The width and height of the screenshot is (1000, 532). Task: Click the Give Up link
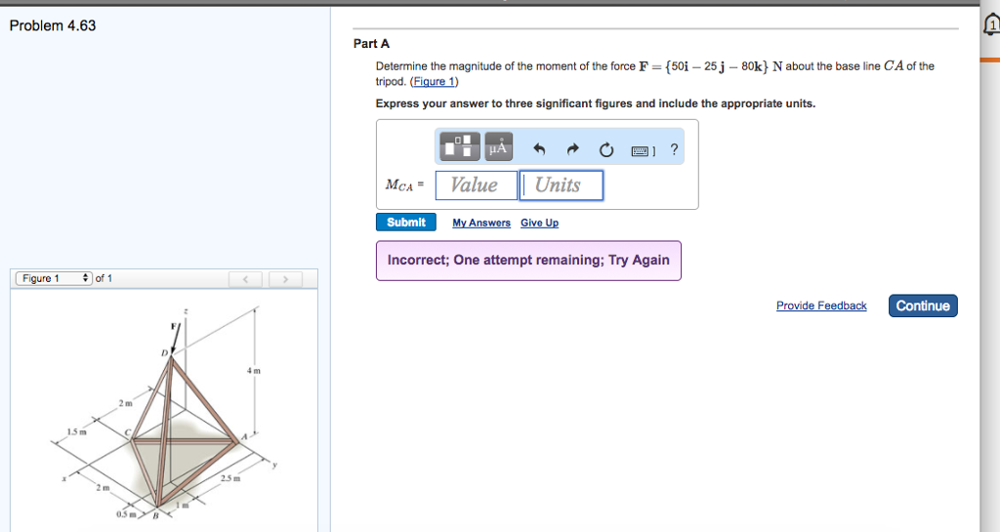pyautogui.click(x=539, y=223)
